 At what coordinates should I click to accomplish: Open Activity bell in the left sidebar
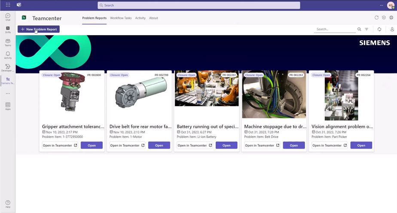click(8, 55)
